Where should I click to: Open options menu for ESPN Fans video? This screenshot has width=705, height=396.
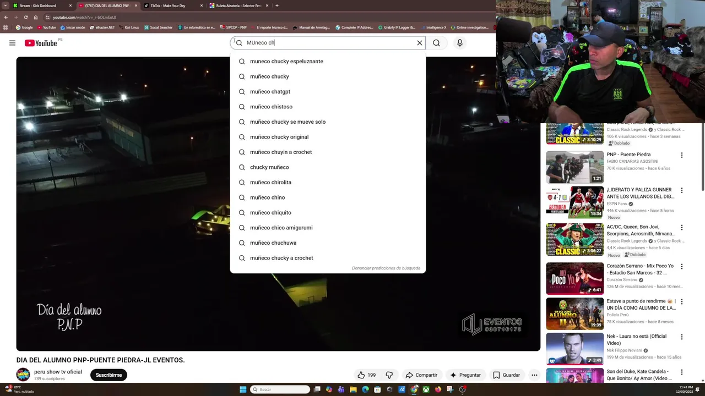[x=681, y=190]
